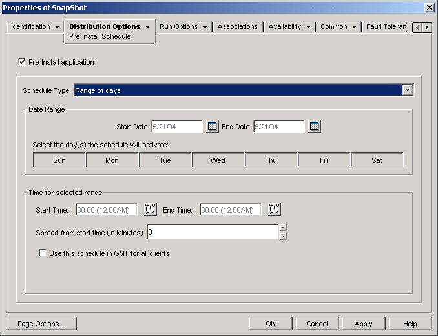Click the Apply button
Screen dimensions: 438x336
coord(364,324)
